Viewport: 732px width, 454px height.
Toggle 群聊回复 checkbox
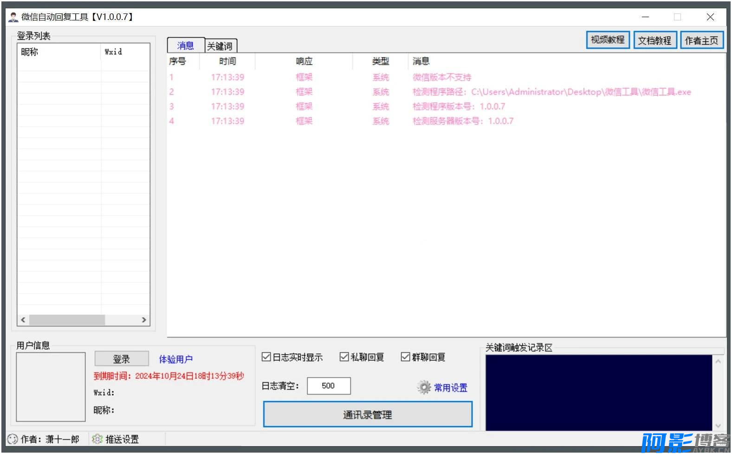(x=405, y=357)
